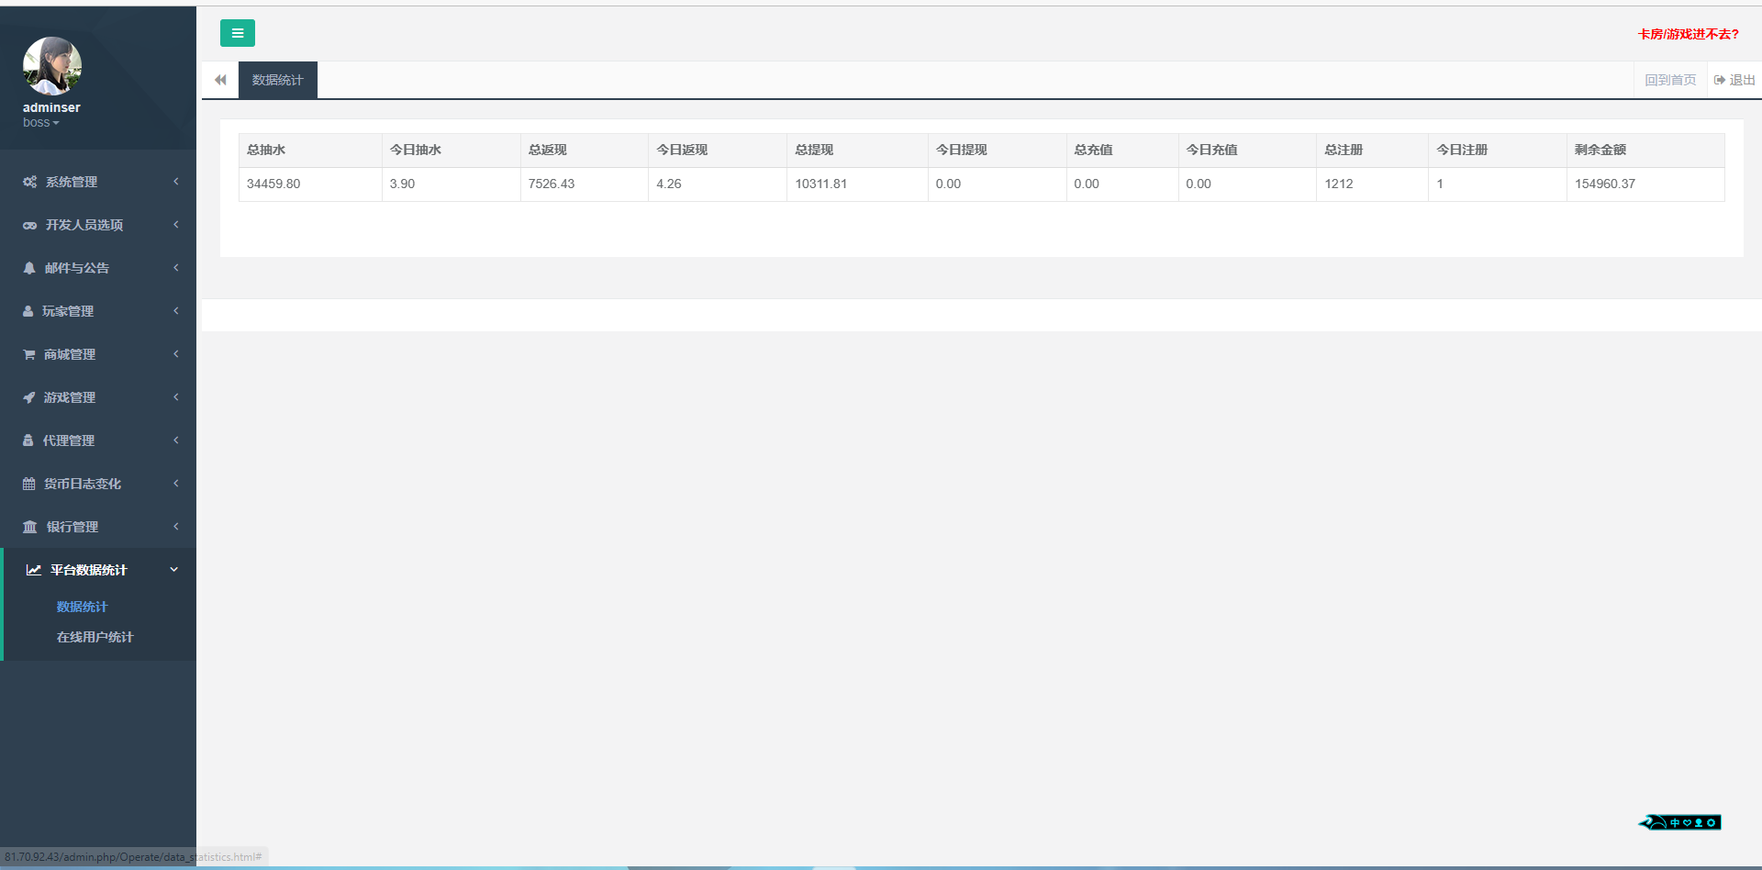Image resolution: width=1762 pixels, height=870 pixels.
Task: Click the 今日抽水 column header
Action: click(452, 150)
